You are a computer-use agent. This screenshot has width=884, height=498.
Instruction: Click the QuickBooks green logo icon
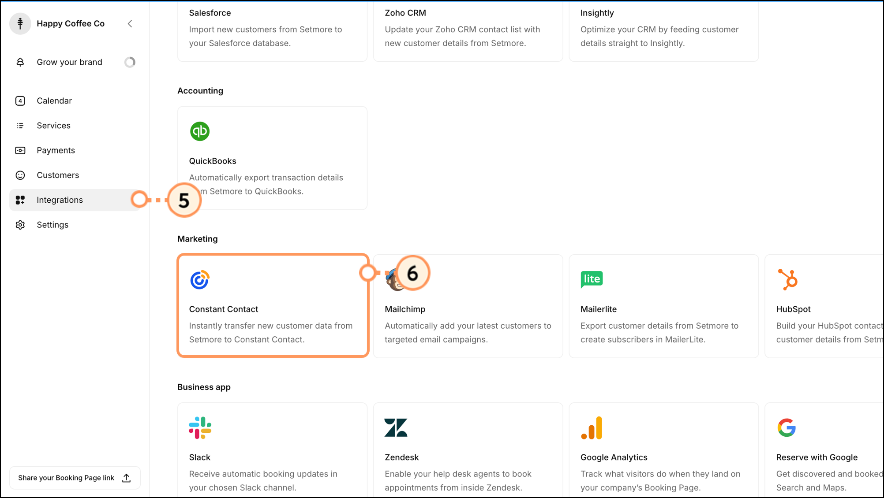(200, 131)
